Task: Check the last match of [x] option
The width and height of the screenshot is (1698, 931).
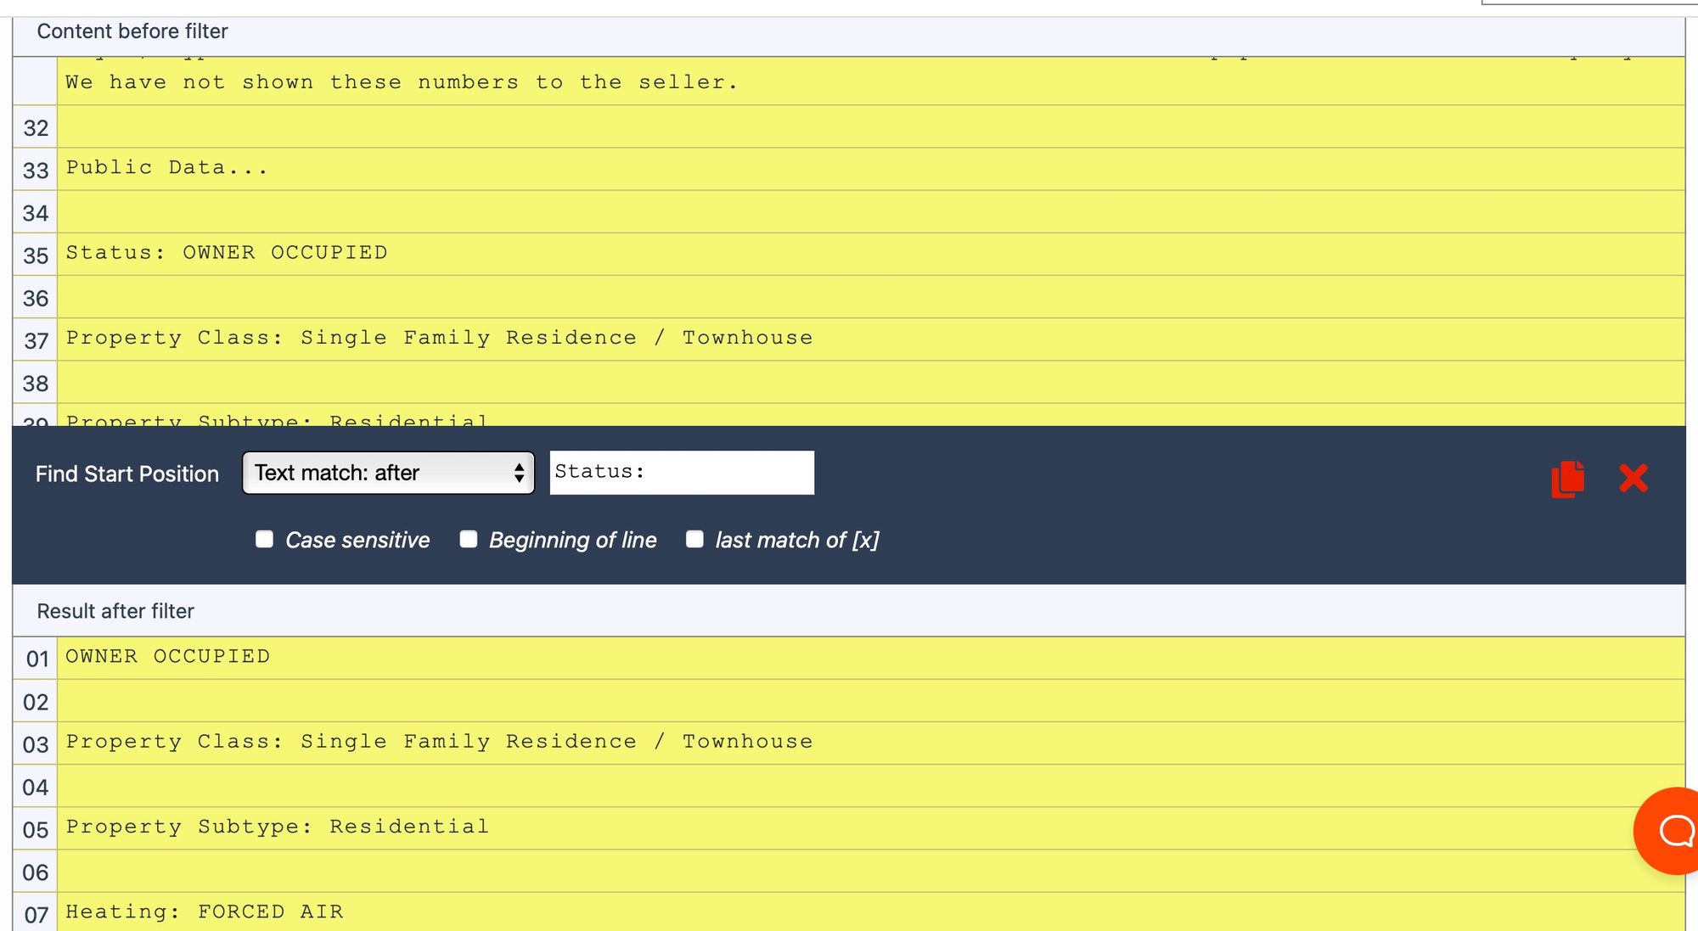Action: 694,540
